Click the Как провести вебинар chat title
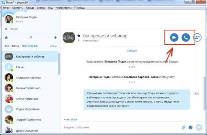 click(105, 36)
